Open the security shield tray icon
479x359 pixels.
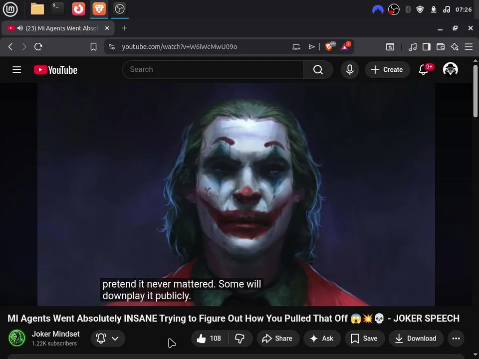(x=420, y=9)
